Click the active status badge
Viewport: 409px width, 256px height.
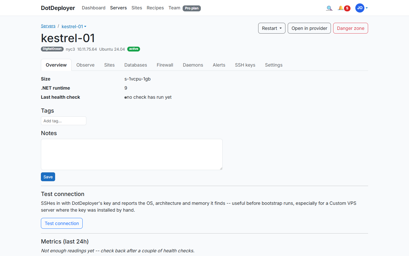pos(133,49)
